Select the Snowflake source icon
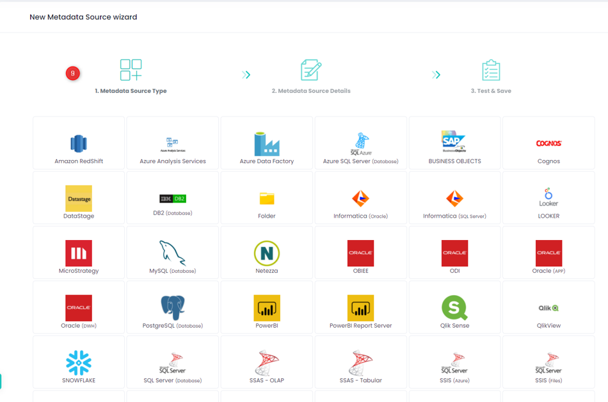The image size is (608, 402). point(79,363)
